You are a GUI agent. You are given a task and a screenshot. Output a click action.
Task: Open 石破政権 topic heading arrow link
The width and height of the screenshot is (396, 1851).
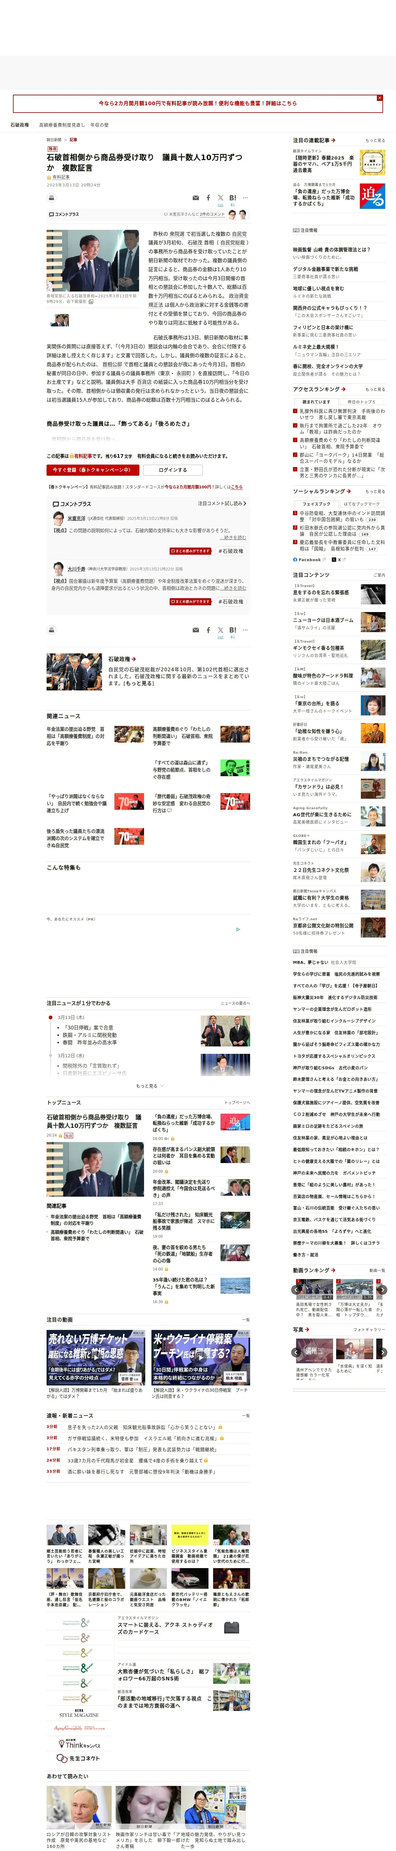pos(122,659)
